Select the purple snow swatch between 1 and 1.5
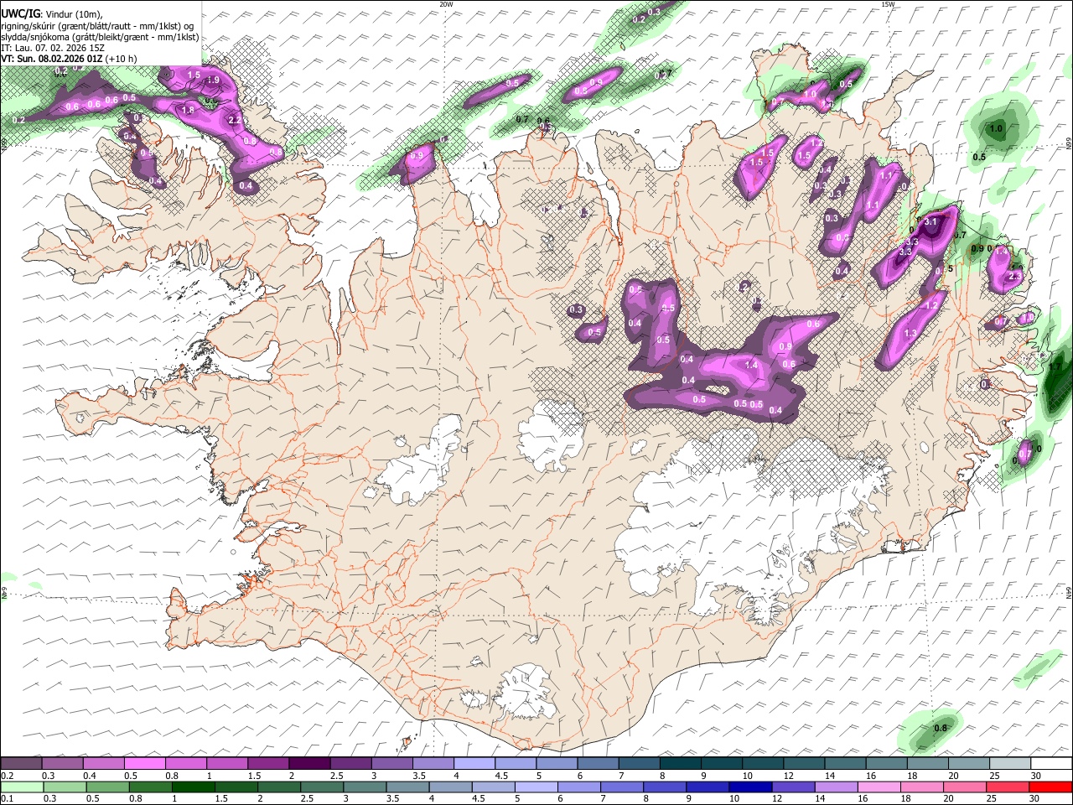Viewport: 1073px width, 805px height. [x=227, y=764]
